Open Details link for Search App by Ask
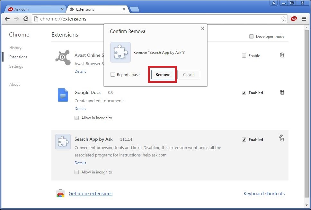311x210 pixels. pyautogui.click(x=80, y=163)
